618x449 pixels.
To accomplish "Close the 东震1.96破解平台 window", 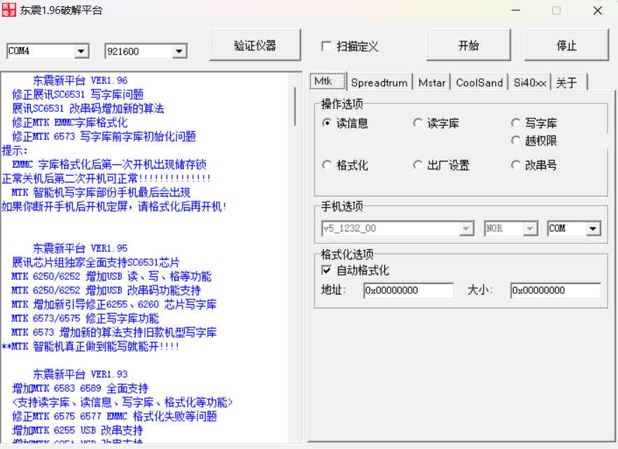I will (x=598, y=10).
